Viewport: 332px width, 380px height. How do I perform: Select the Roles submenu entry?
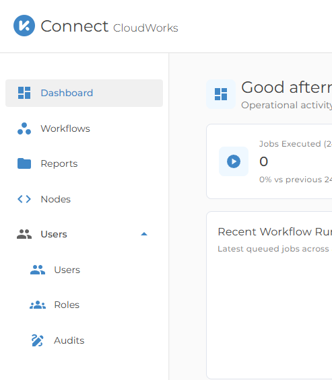[x=84, y=305]
